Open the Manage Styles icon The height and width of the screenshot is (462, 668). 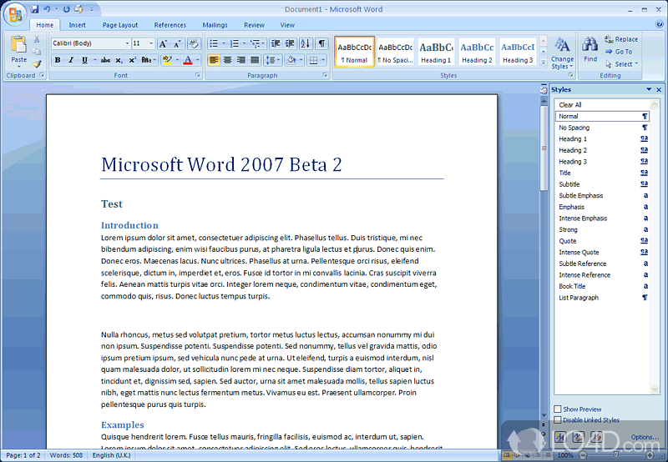[x=596, y=437]
